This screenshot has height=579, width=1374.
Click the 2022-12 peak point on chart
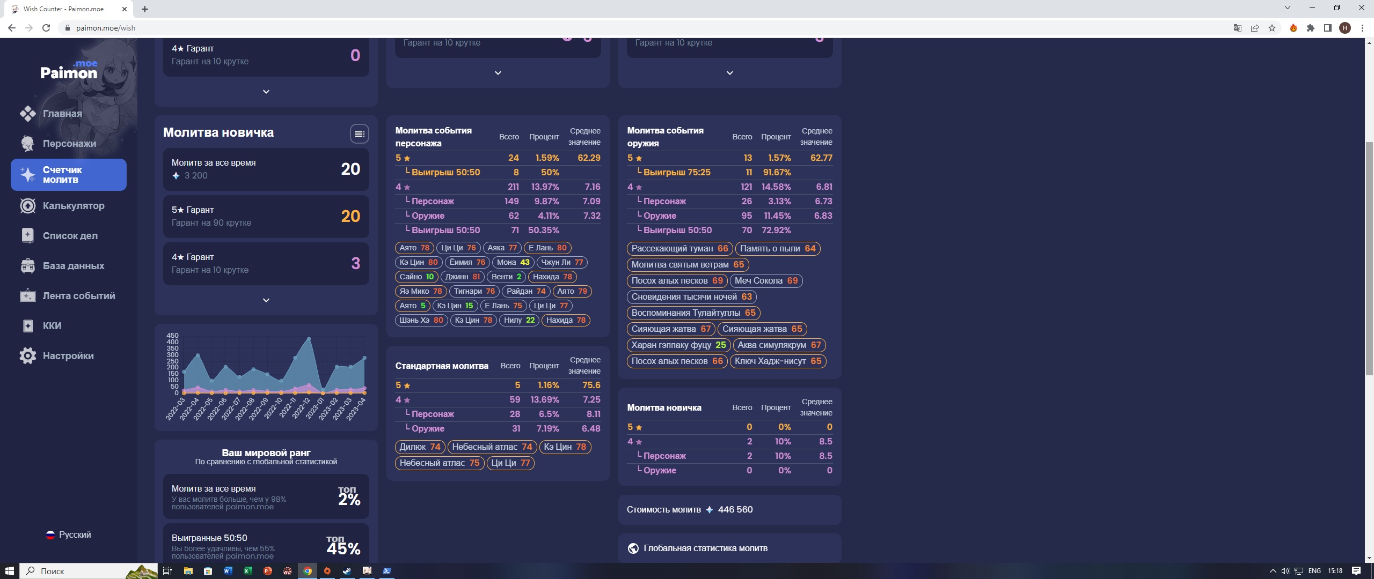click(309, 338)
